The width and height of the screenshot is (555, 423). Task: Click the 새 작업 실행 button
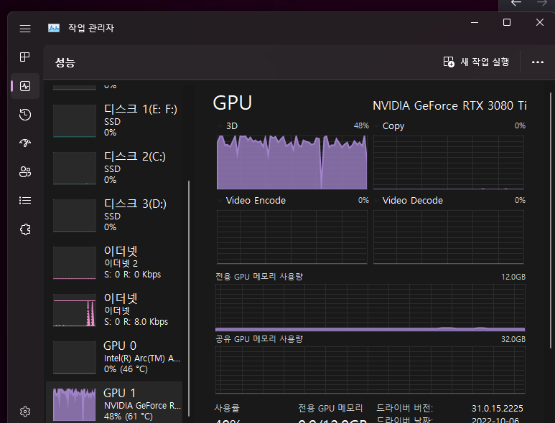(x=477, y=62)
